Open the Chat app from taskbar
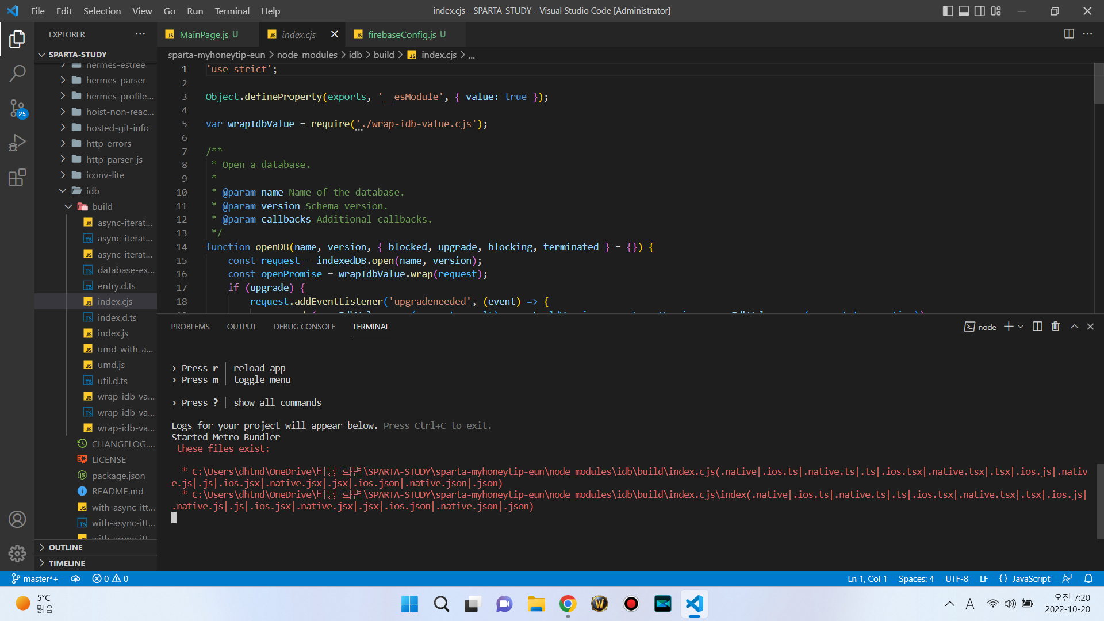This screenshot has height=621, width=1104. (504, 604)
